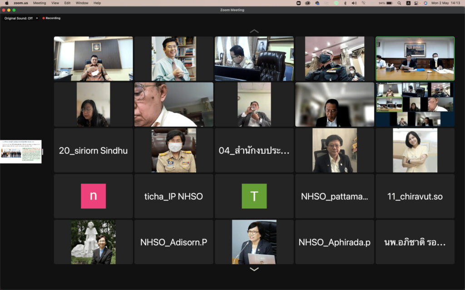The width and height of the screenshot is (465, 290).
Task: Toggle Original Sound: Off setting
Action: click(x=18, y=18)
